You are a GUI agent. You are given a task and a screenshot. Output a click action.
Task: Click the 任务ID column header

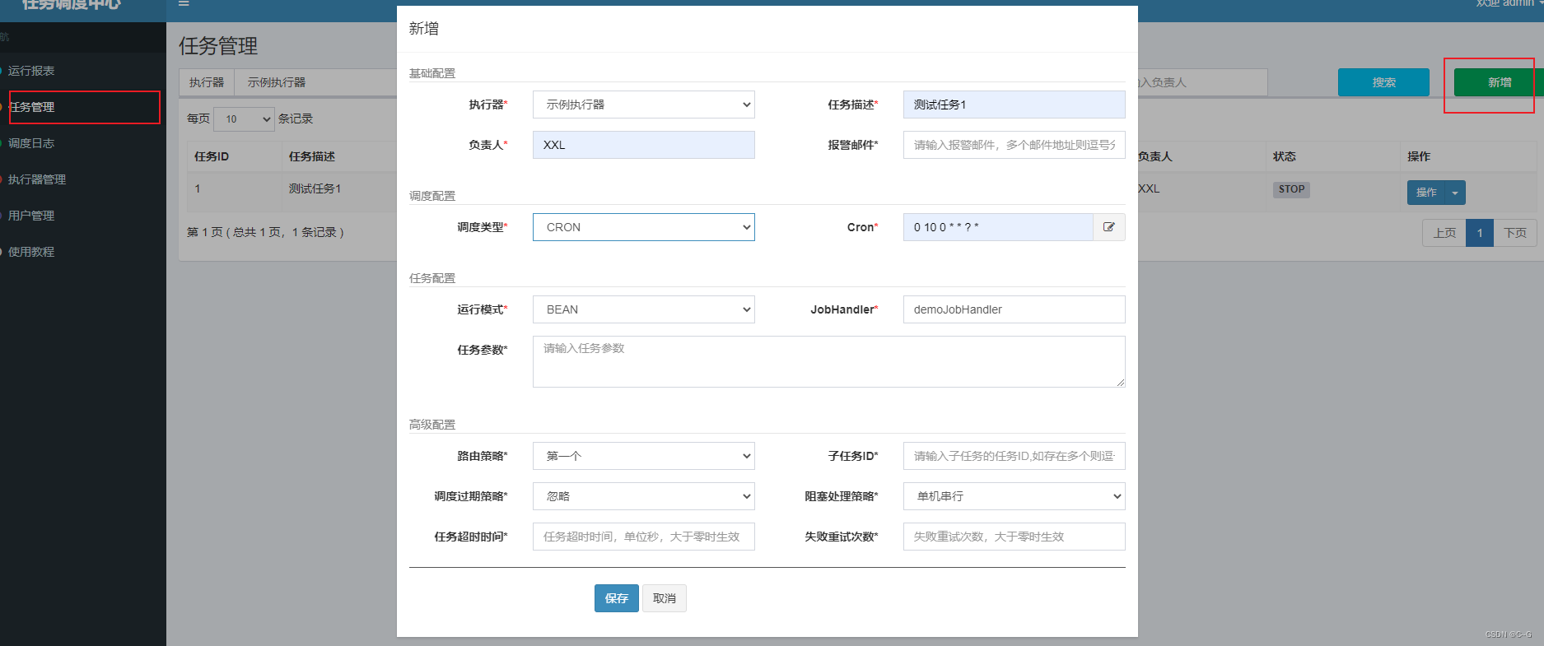click(212, 156)
